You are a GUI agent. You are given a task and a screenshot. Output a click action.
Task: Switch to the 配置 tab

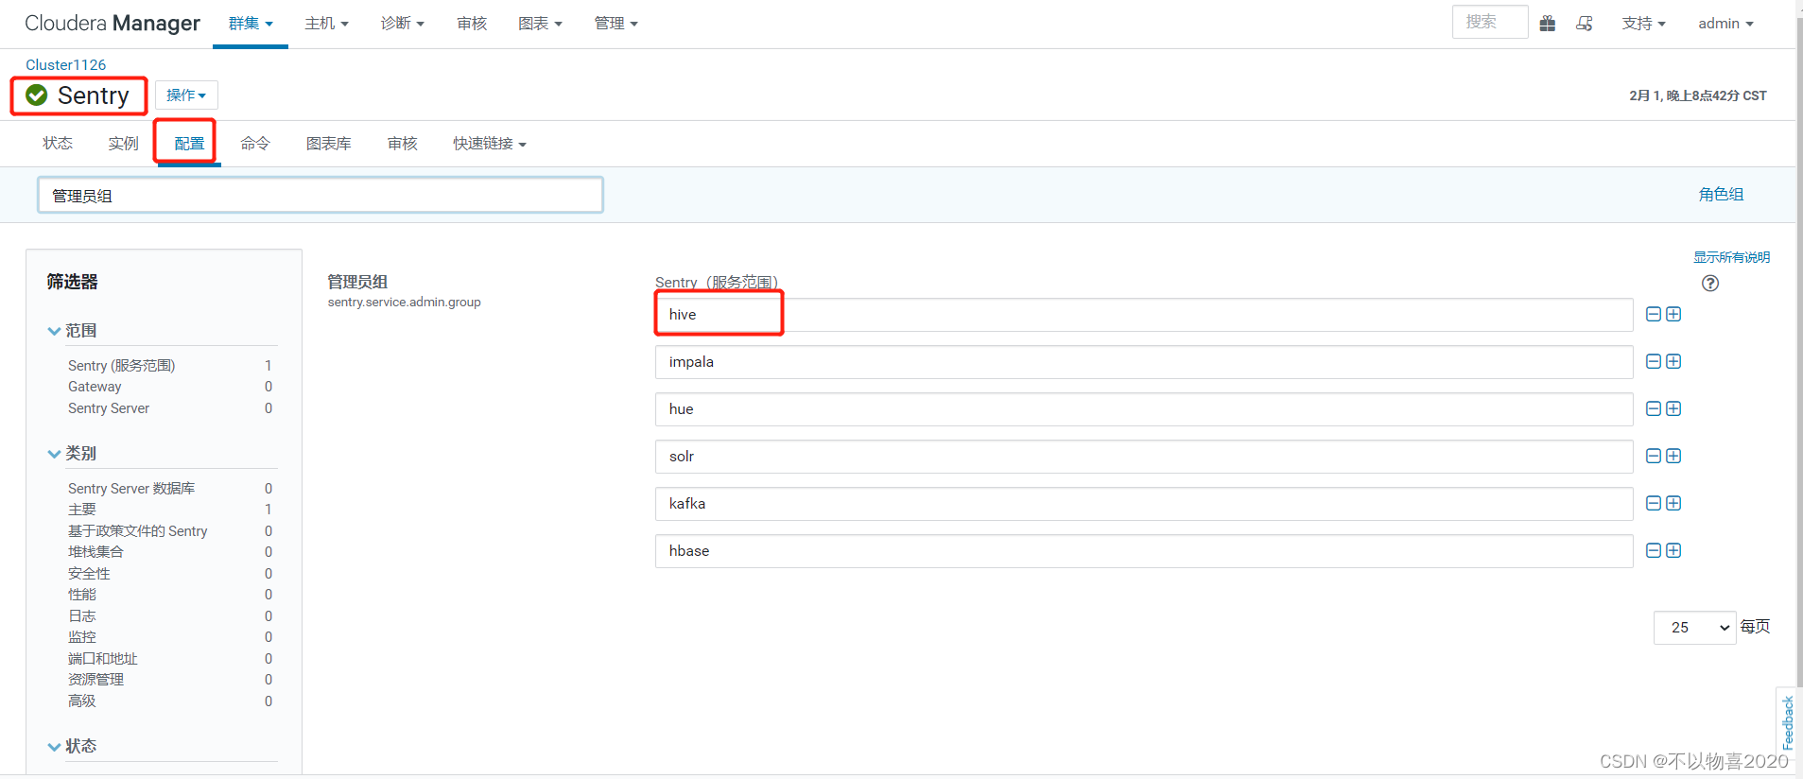[189, 144]
